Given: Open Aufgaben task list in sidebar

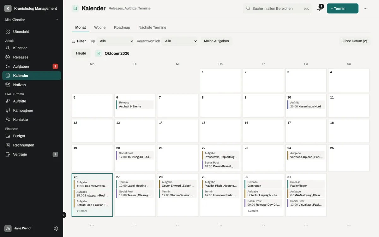Looking at the screenshot, I should pyautogui.click(x=32, y=66).
